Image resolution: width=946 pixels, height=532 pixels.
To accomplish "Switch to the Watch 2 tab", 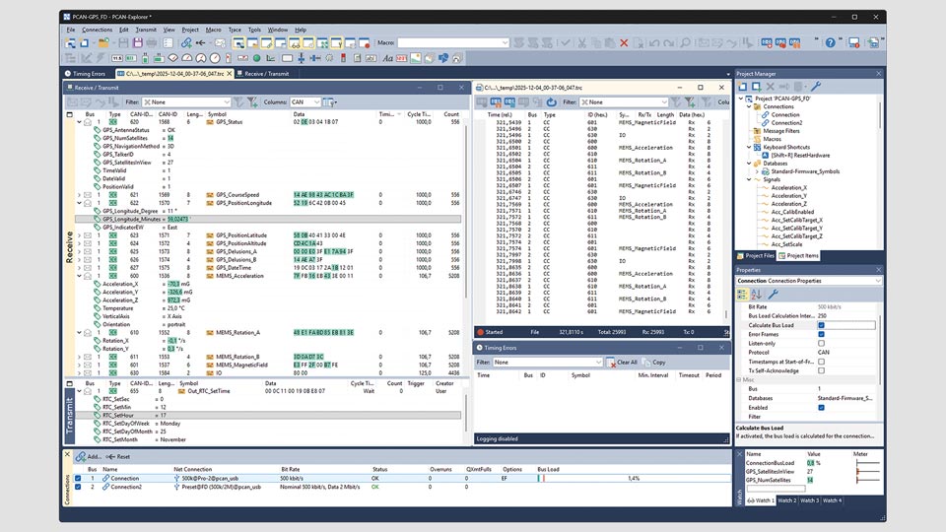I will (x=786, y=500).
